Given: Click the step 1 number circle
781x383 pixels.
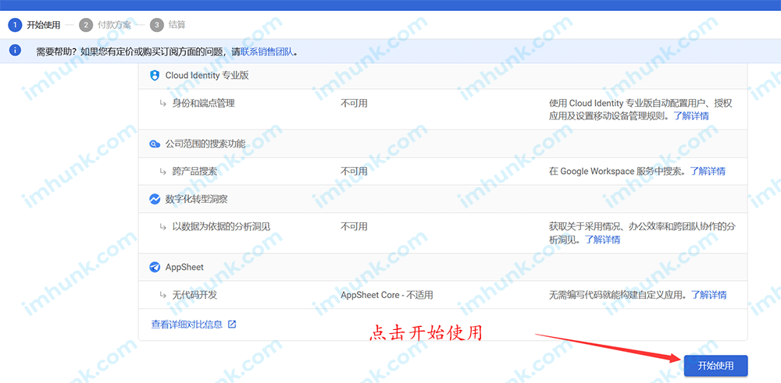Looking at the screenshot, I should [15, 25].
